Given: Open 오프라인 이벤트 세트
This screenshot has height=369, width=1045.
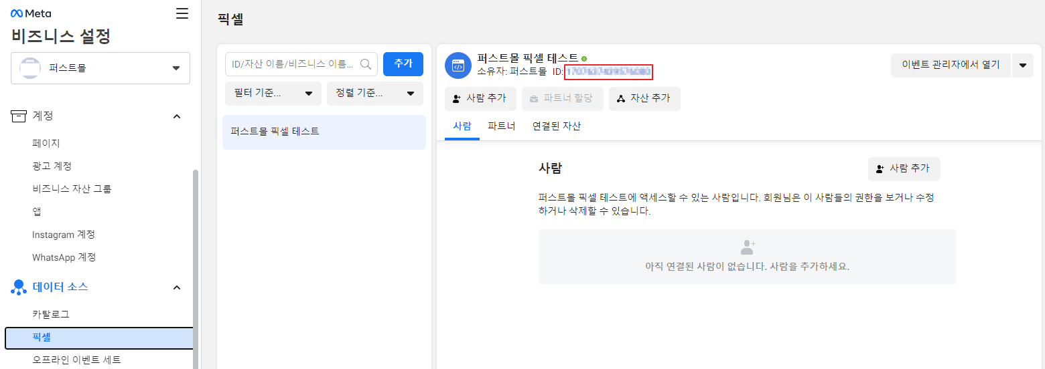Looking at the screenshot, I should (76, 360).
